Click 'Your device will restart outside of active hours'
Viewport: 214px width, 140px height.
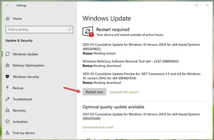click(130, 35)
